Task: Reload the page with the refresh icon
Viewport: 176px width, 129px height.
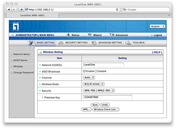Action: pos(117,10)
